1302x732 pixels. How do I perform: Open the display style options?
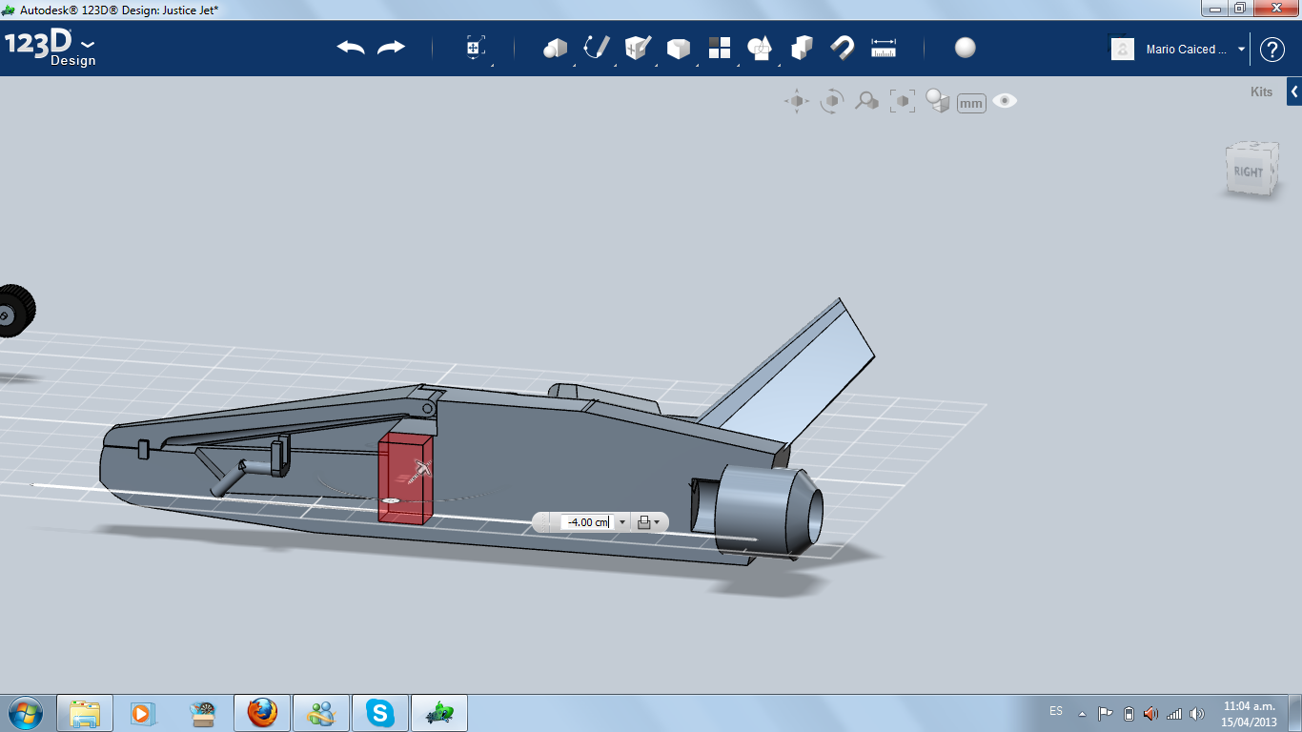pyautogui.click(x=938, y=101)
